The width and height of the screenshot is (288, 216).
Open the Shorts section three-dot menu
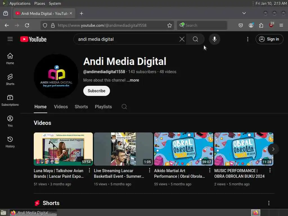[269, 203]
